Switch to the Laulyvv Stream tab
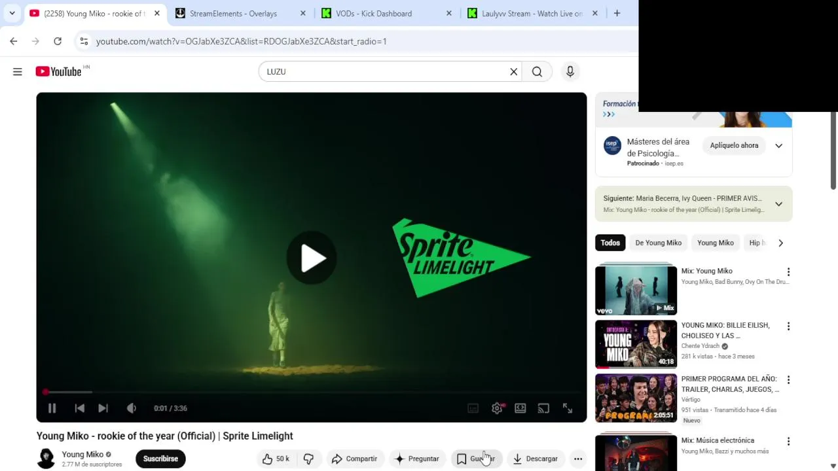Screen dimensions: 838x471 [532, 14]
